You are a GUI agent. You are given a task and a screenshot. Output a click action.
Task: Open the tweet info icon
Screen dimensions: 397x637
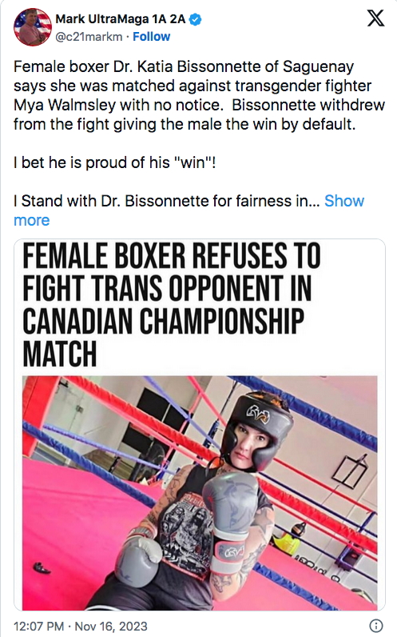pyautogui.click(x=376, y=626)
